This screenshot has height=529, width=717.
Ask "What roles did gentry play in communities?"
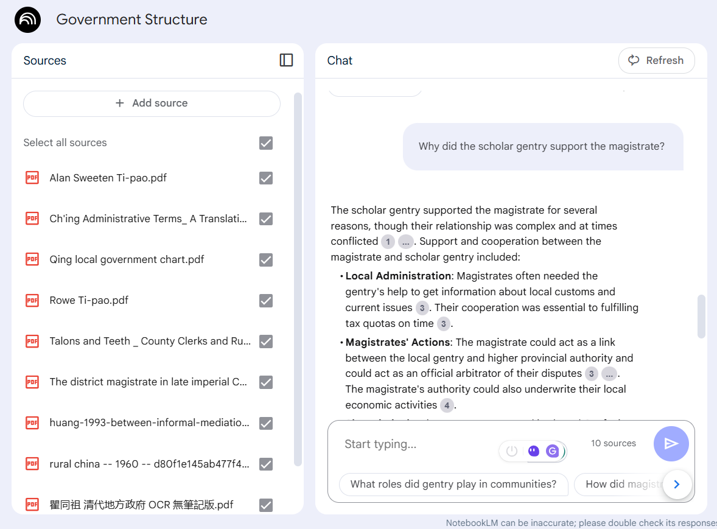tap(453, 484)
